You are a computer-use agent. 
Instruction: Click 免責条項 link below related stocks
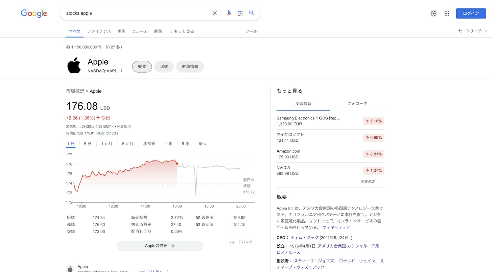(367, 182)
